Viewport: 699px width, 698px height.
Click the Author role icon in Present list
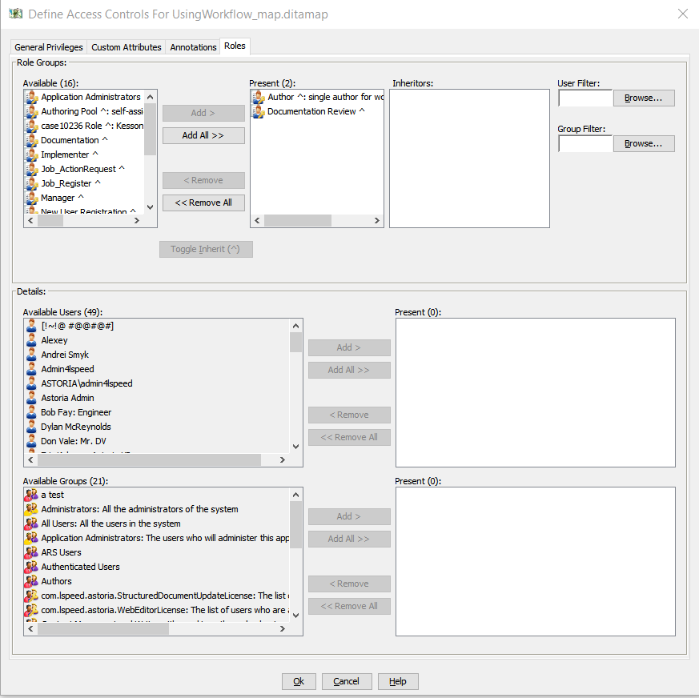259,97
